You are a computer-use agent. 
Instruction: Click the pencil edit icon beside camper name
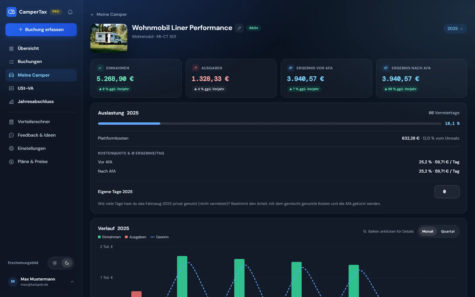[x=239, y=28]
